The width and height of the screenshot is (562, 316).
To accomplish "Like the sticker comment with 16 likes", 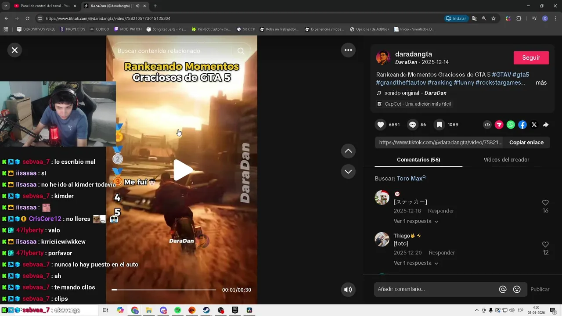I will 545,203.
